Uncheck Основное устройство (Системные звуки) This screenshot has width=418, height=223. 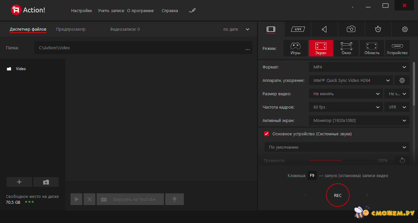coord(266,134)
